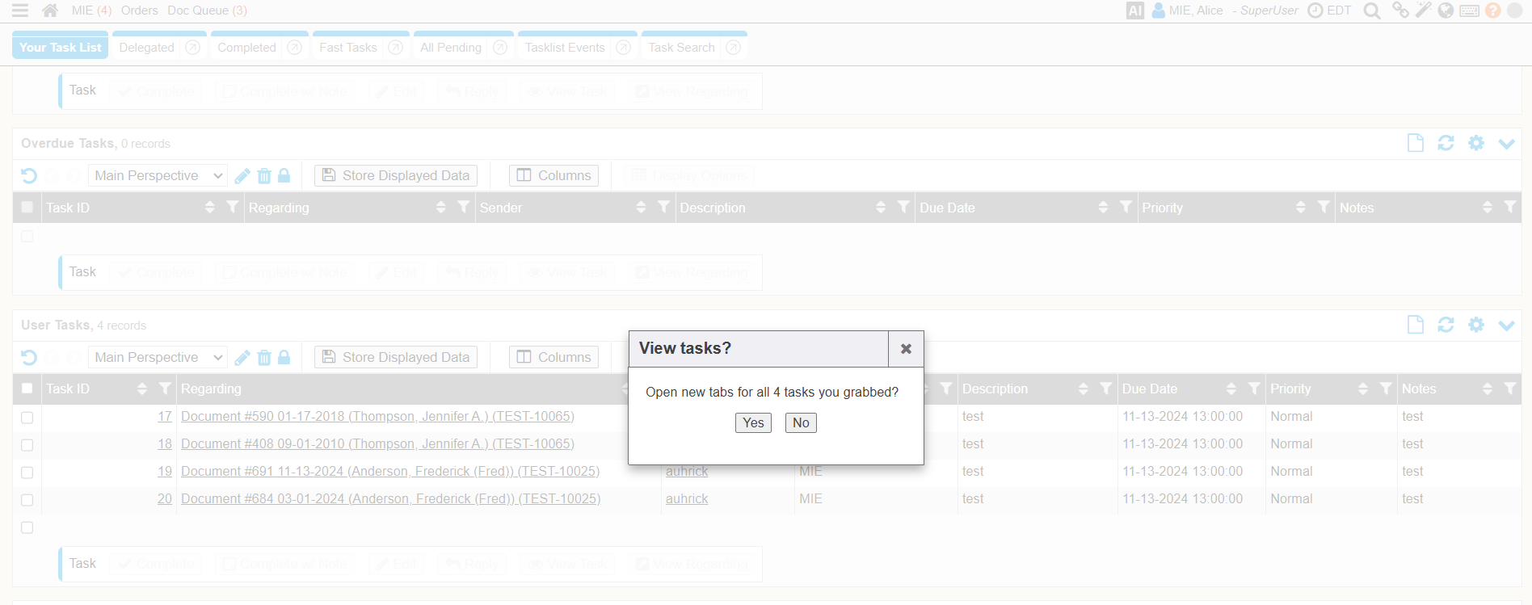Close the View tasks dialog
The height and width of the screenshot is (605, 1532).
pos(906,349)
